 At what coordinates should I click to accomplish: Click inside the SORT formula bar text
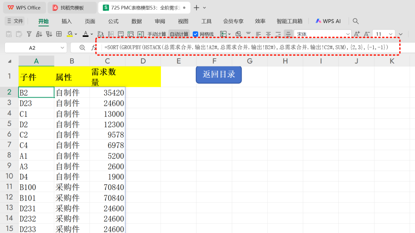(x=246, y=47)
